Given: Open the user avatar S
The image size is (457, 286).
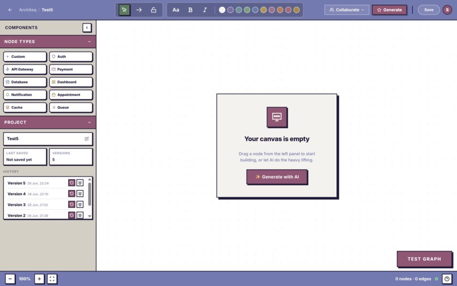Looking at the screenshot, I should pyautogui.click(x=447, y=10).
